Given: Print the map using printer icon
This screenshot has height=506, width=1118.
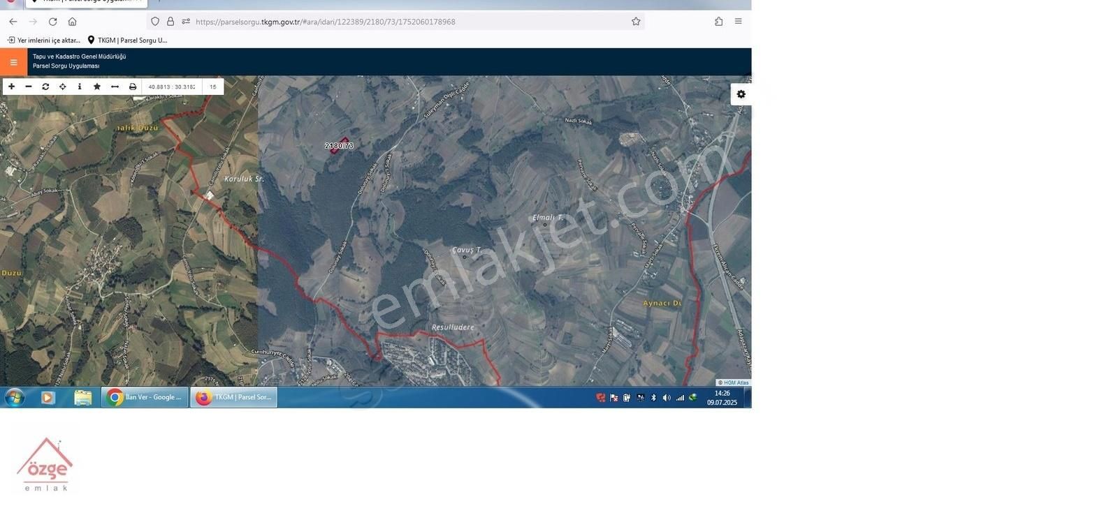Looking at the screenshot, I should (133, 87).
